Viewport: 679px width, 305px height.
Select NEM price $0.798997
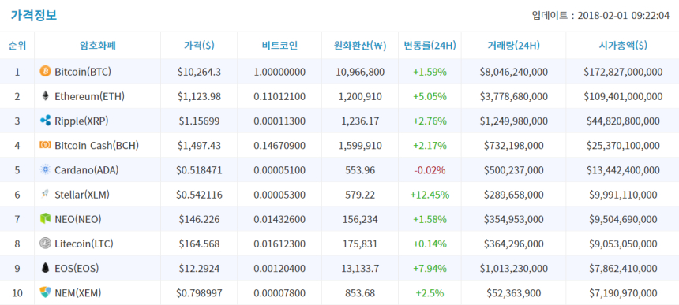199,293
